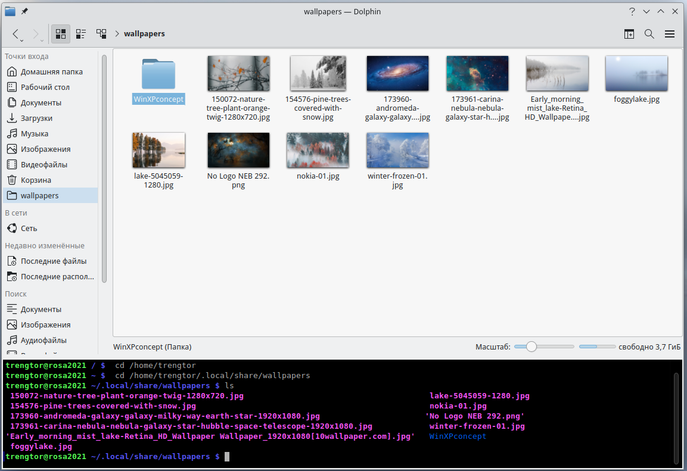Open the Корзина trash place
687x471 pixels.
(36, 180)
